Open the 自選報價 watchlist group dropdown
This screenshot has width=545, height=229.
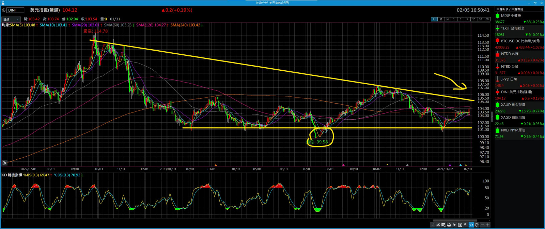pyautogui.click(x=519, y=9)
